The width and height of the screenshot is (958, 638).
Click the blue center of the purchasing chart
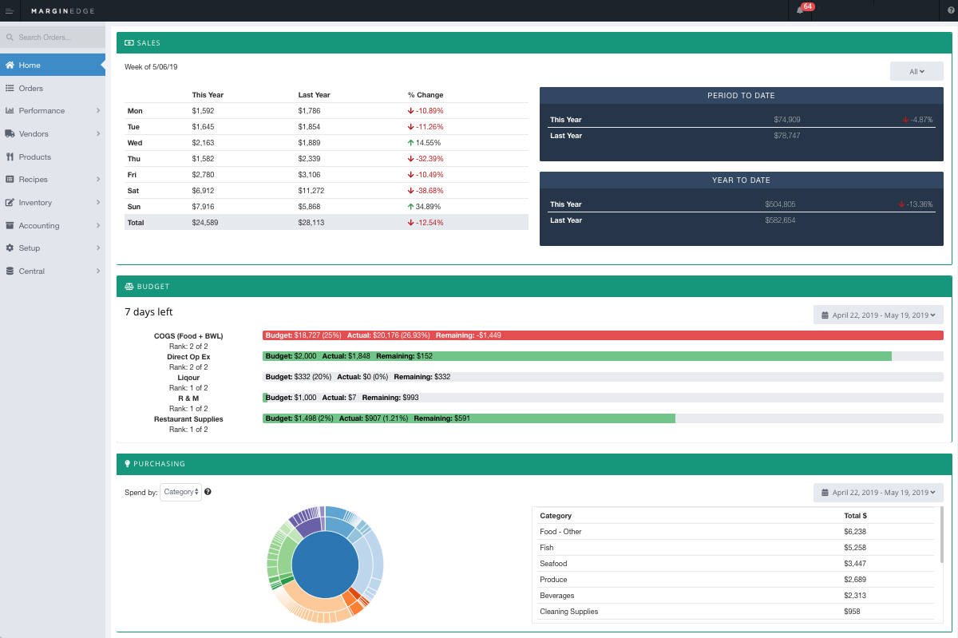pyautogui.click(x=325, y=565)
